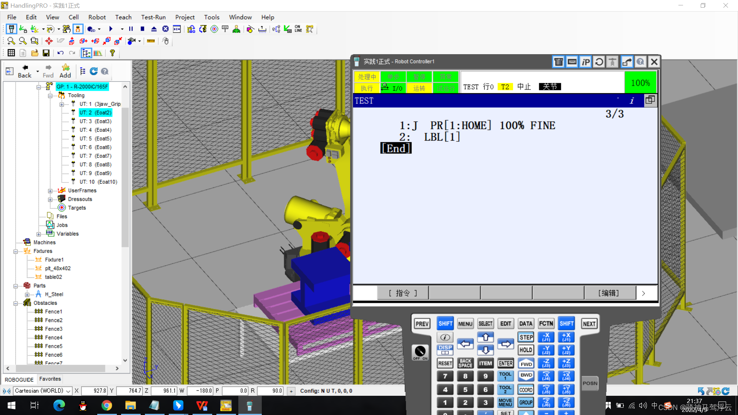Click the Targets bullseye toolbar icon
The image size is (738, 415).
(x=214, y=29)
